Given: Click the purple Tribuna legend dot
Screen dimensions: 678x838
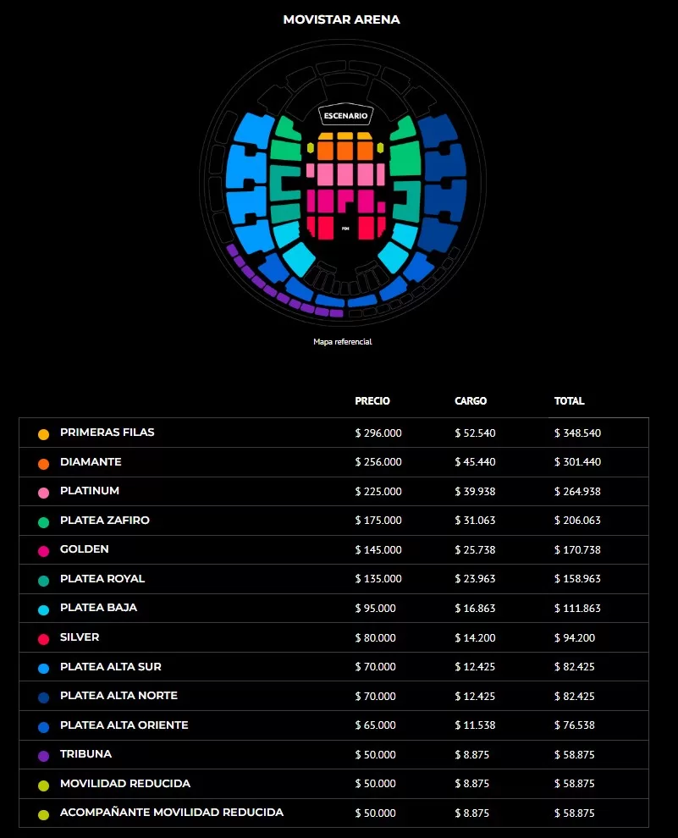Looking at the screenshot, I should (x=43, y=756).
